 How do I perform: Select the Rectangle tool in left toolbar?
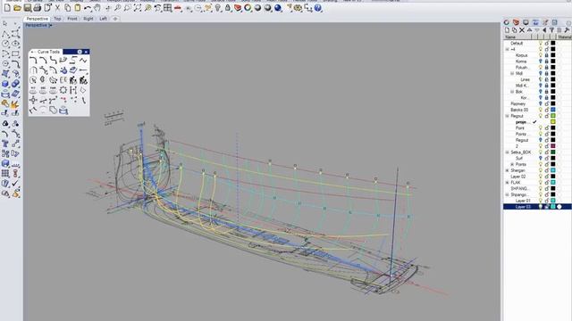[x=15, y=53]
